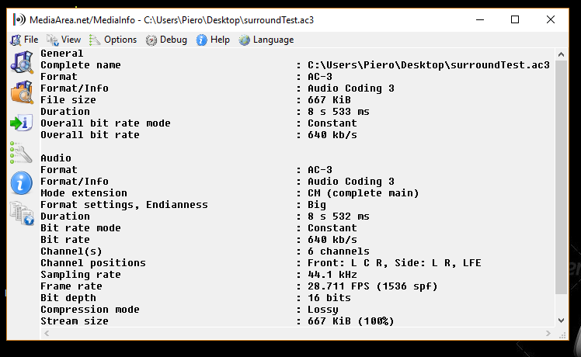The height and width of the screenshot is (357, 581).
Task: Open preferences via the wrench icon
Action: 21,152
